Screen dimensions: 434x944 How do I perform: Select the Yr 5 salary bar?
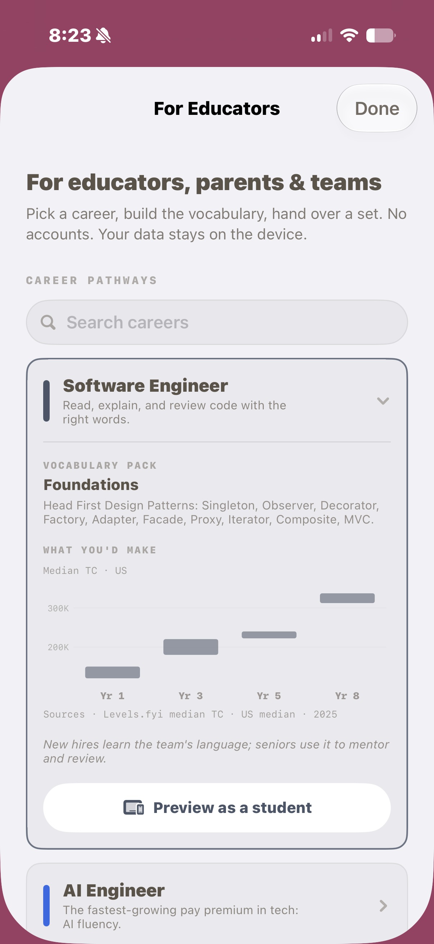[x=269, y=635]
